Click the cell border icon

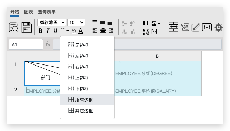[63, 31]
